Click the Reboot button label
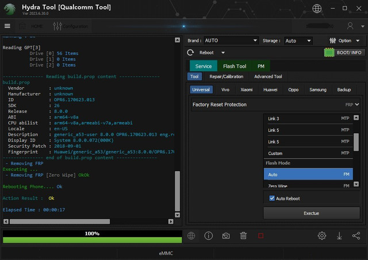 (x=206, y=52)
